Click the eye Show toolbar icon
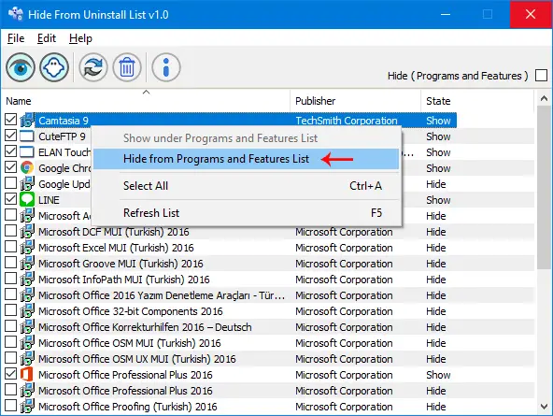553x416 pixels. click(x=21, y=67)
